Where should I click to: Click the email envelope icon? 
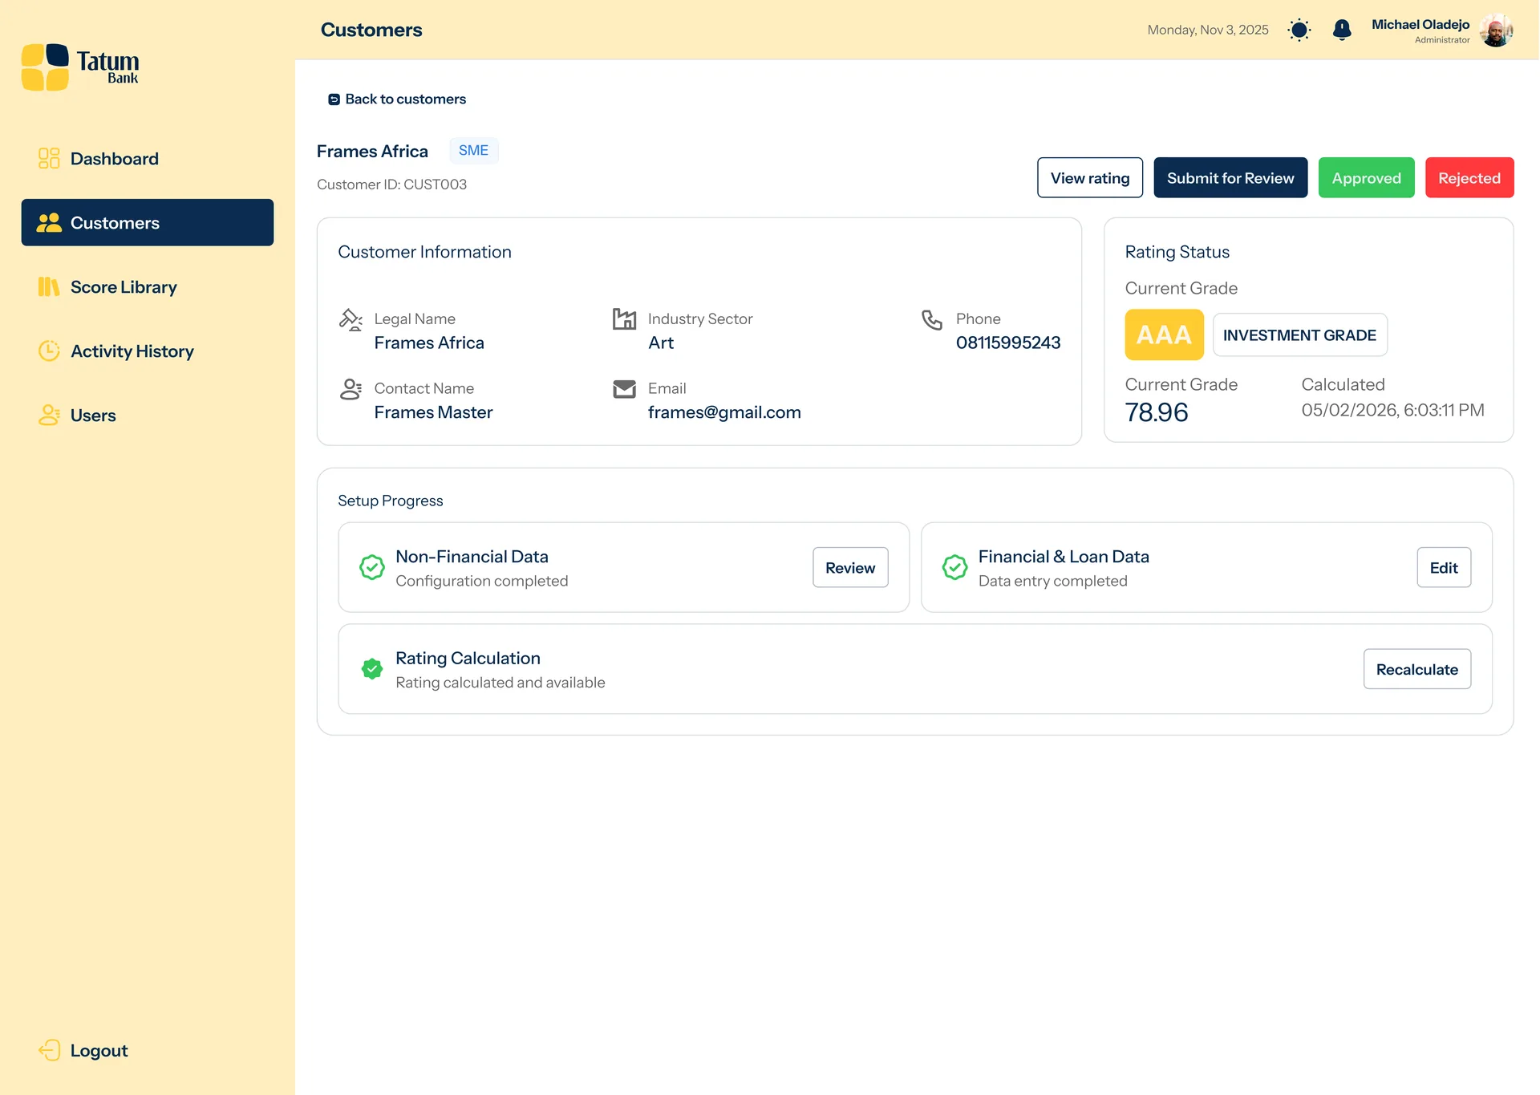pyautogui.click(x=624, y=389)
